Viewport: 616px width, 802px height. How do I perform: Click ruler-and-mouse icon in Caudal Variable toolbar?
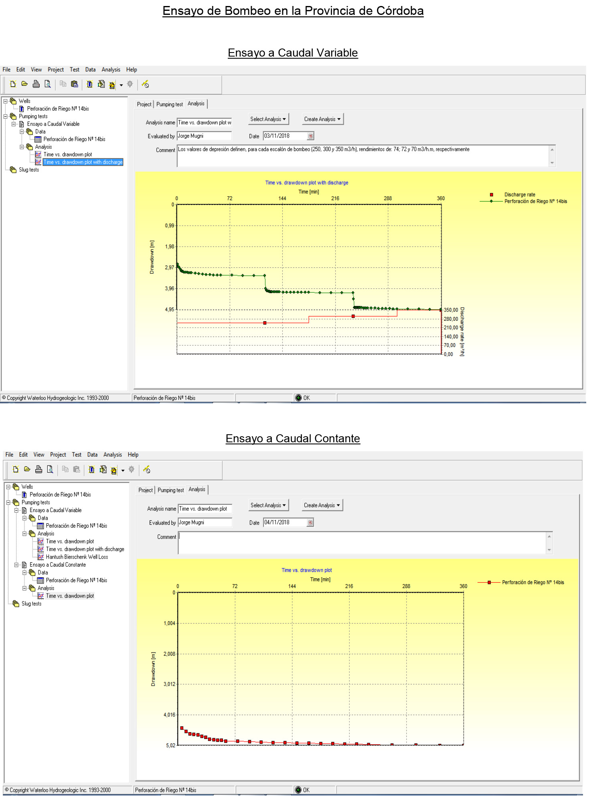(145, 84)
